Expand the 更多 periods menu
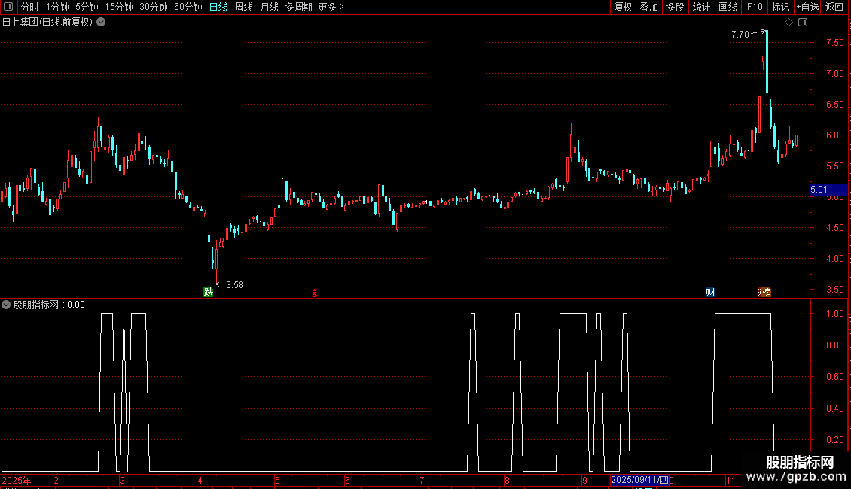Screen dimensions: 851x489 [331, 7]
